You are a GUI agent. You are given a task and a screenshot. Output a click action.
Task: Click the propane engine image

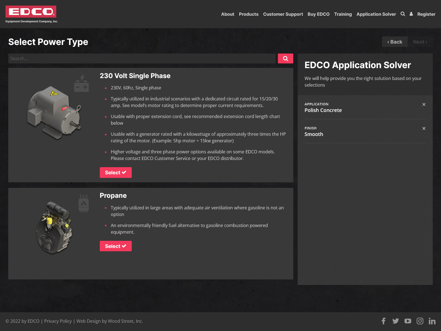pos(54,228)
